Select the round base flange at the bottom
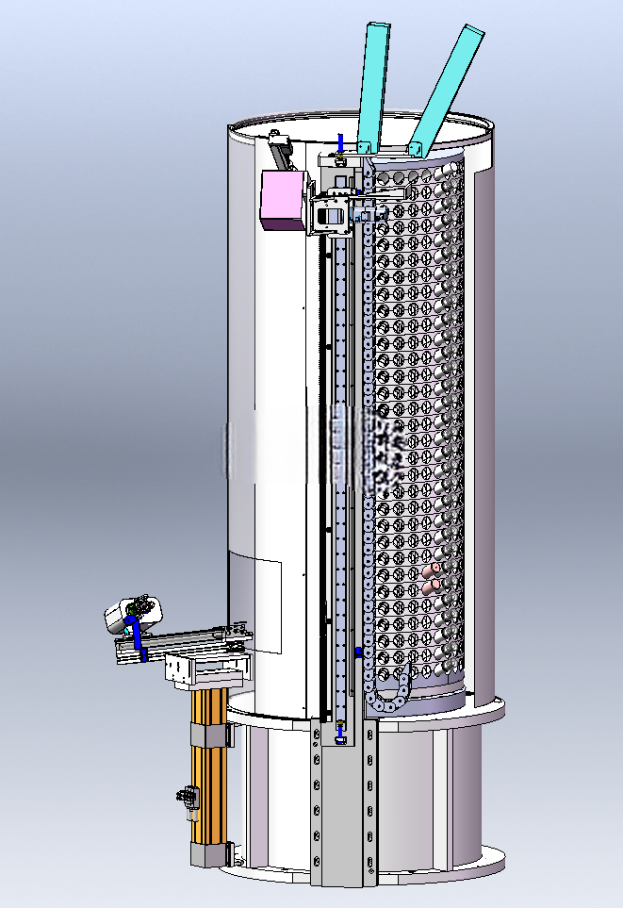Viewport: 623px width, 908px height. (x=365, y=866)
